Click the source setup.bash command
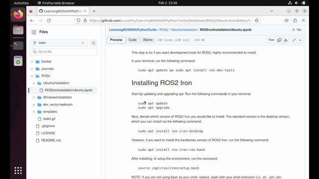 168,168
